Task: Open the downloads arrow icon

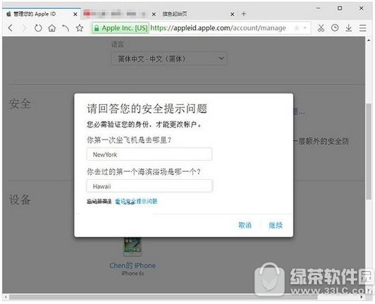Action: (348, 28)
